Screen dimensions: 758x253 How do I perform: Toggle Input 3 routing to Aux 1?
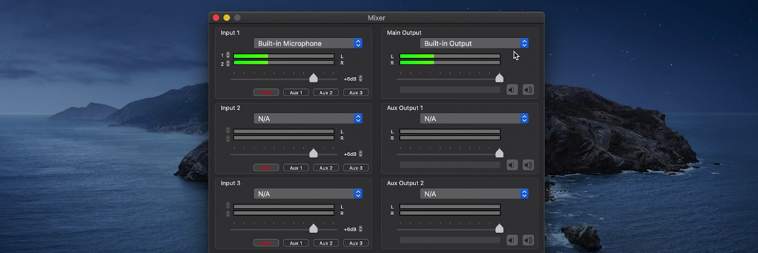pyautogui.click(x=296, y=243)
